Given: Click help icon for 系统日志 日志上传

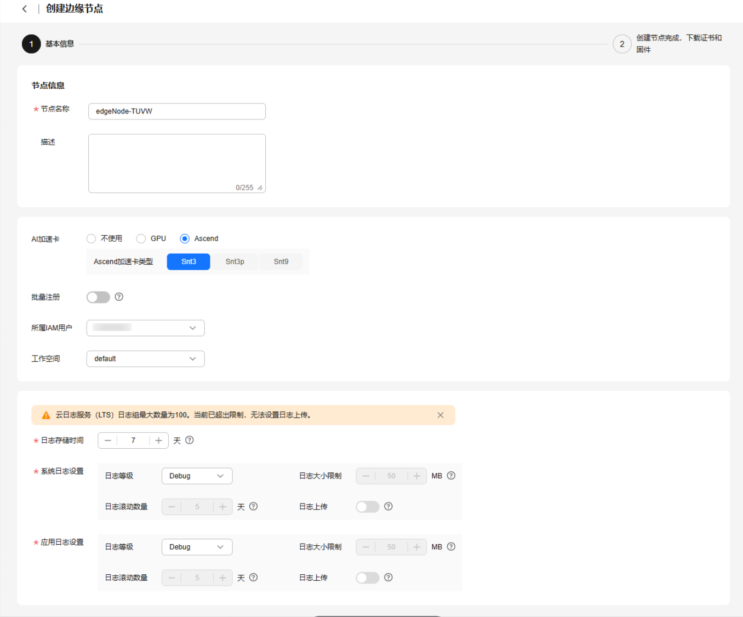Looking at the screenshot, I should click(388, 506).
